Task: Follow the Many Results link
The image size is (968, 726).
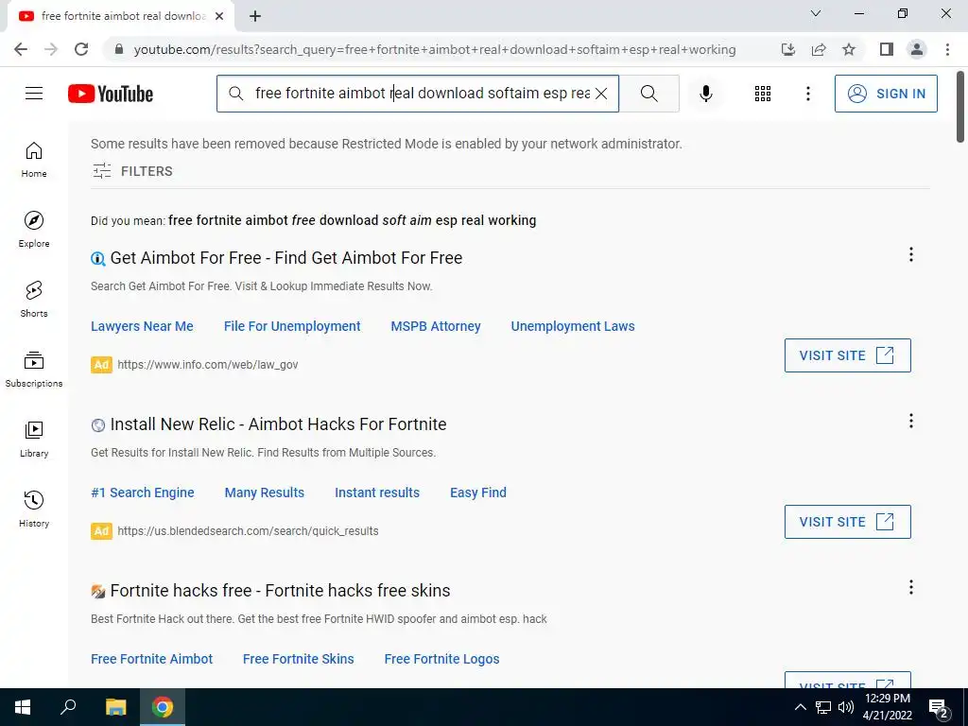Action: coord(265,493)
